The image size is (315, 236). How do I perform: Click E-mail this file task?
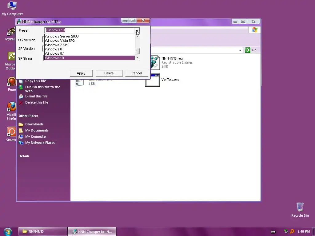click(36, 96)
